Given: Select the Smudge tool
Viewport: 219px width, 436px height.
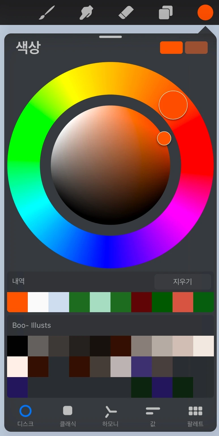Looking at the screenshot, I should click(86, 13).
